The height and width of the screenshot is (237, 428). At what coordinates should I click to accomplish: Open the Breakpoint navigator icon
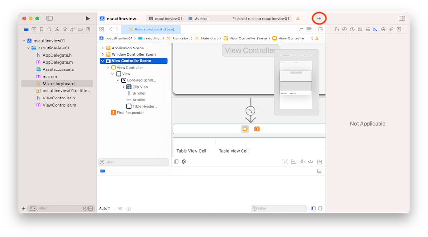(80, 30)
